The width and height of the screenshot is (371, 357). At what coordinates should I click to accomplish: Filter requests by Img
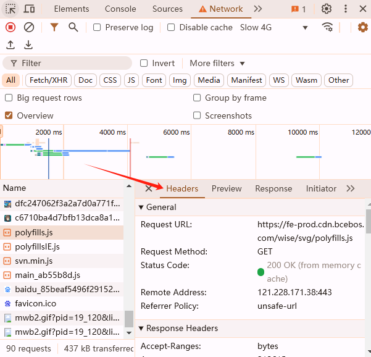coord(180,80)
